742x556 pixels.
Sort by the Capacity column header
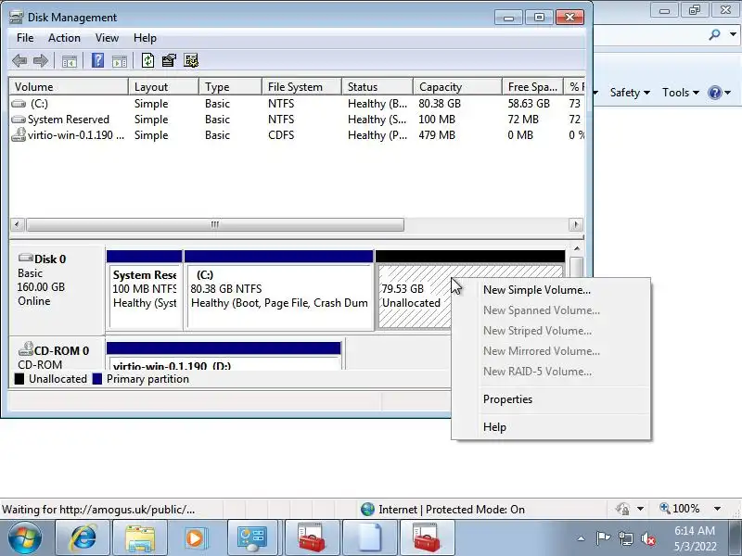click(457, 87)
